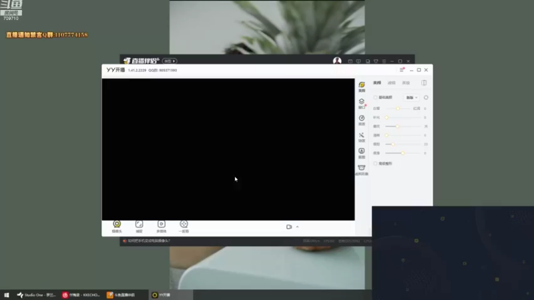Viewport: 534px width, 300px height.
Task: Switch to the 美妆 makeup tab
Action: [406, 83]
